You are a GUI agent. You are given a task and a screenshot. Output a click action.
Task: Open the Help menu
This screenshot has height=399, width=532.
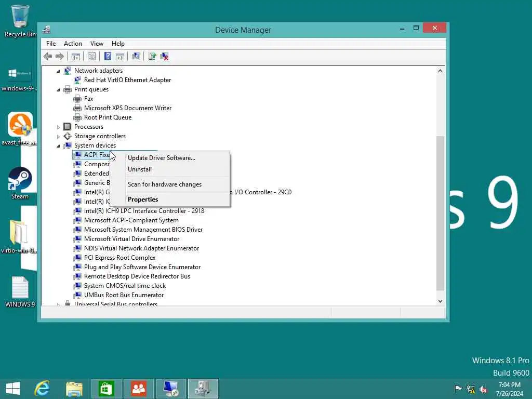[x=118, y=44]
